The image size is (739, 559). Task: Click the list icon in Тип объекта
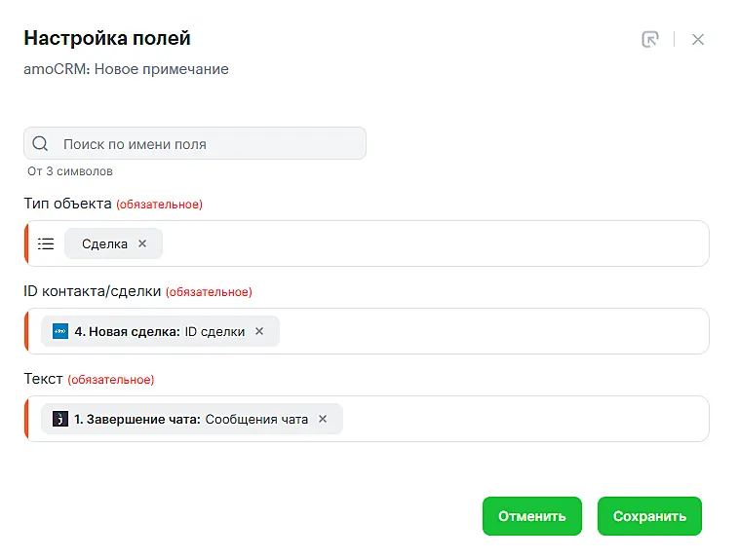point(46,243)
